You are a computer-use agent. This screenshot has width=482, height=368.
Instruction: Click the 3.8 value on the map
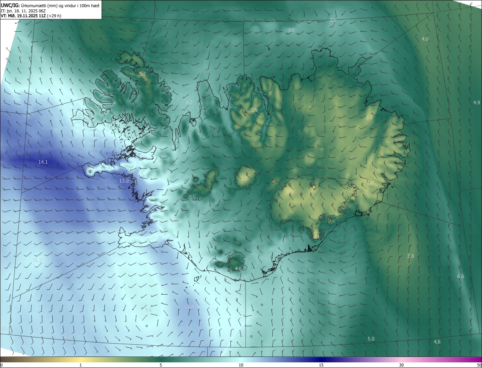click(x=410, y=256)
